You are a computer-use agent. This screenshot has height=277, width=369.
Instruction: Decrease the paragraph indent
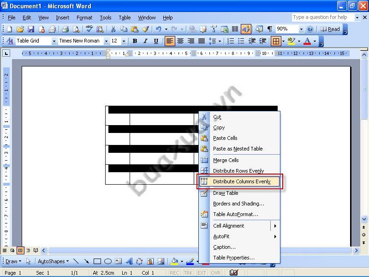[252, 41]
